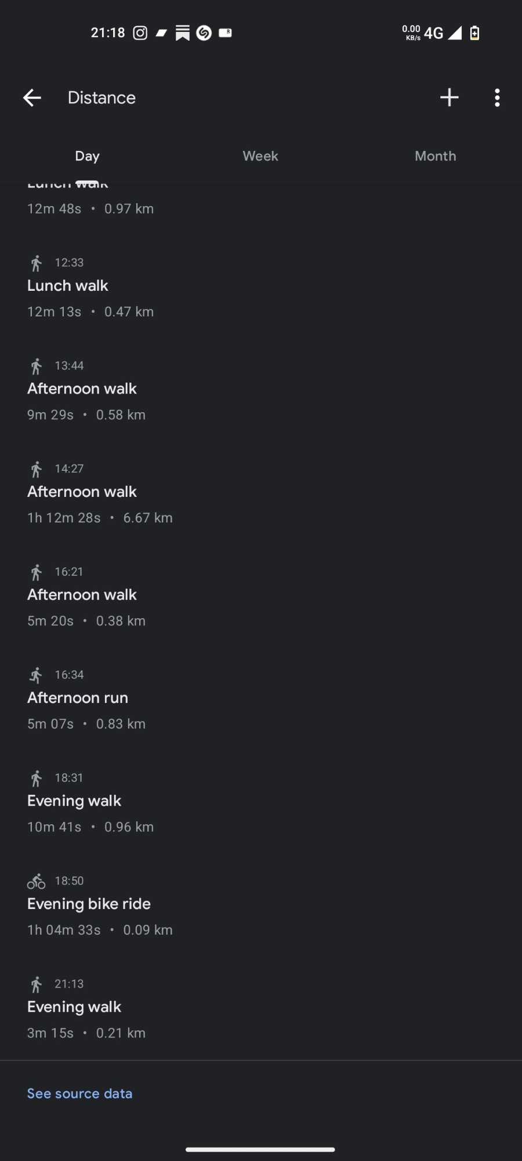
Task: Open the three-dot overflow menu
Action: pos(497,98)
